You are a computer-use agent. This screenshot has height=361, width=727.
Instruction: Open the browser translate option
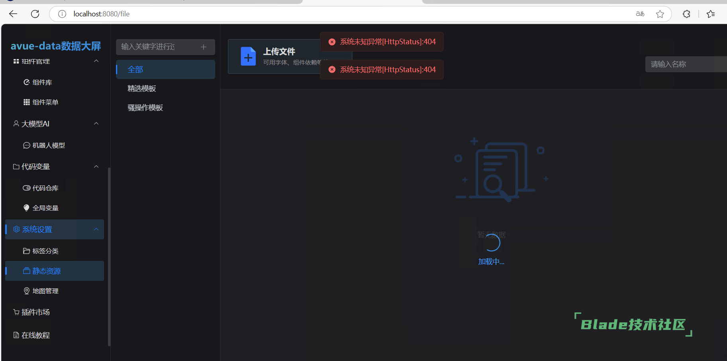point(640,14)
